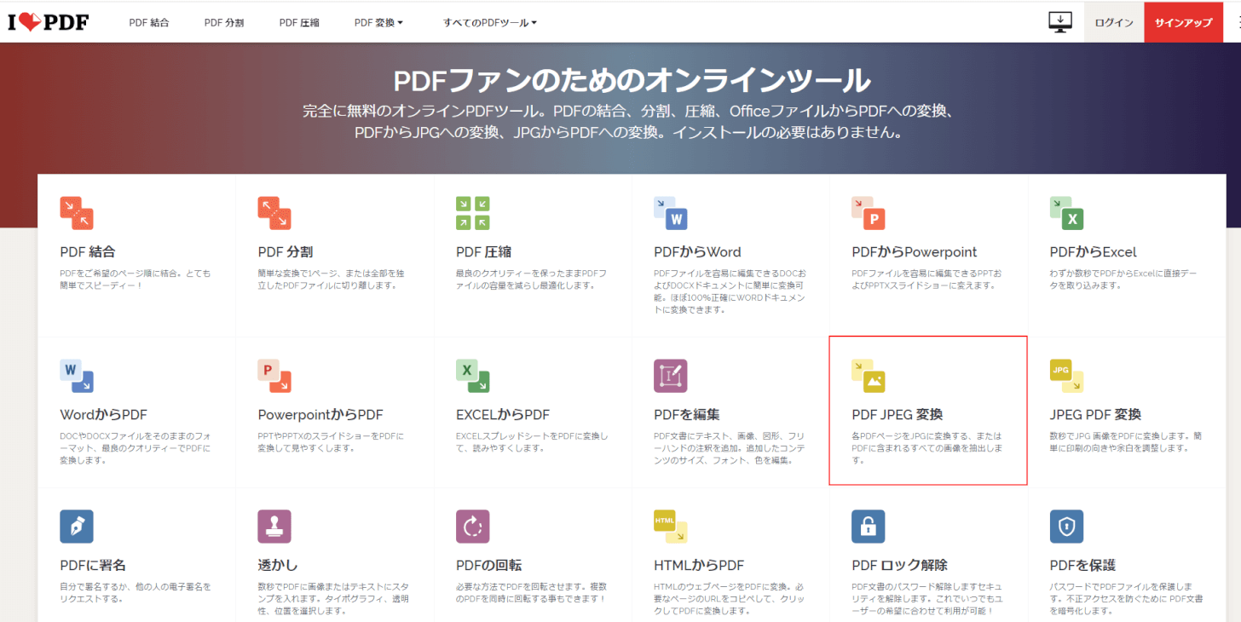
Task: Select the PDFの回転 rotate icon
Action: 472,527
